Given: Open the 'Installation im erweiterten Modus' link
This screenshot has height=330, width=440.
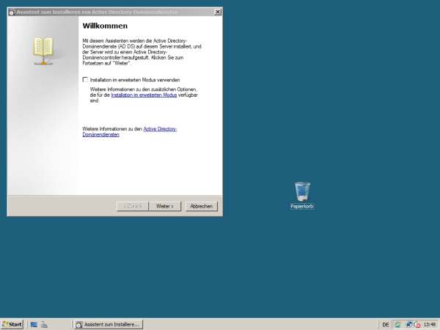Looking at the screenshot, I should [144, 95].
